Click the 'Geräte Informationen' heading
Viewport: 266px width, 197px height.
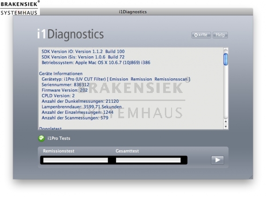coord(61,73)
